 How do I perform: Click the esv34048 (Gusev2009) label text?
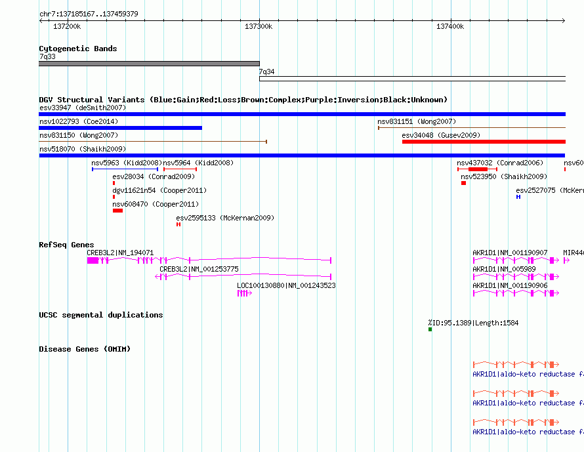[x=441, y=136]
